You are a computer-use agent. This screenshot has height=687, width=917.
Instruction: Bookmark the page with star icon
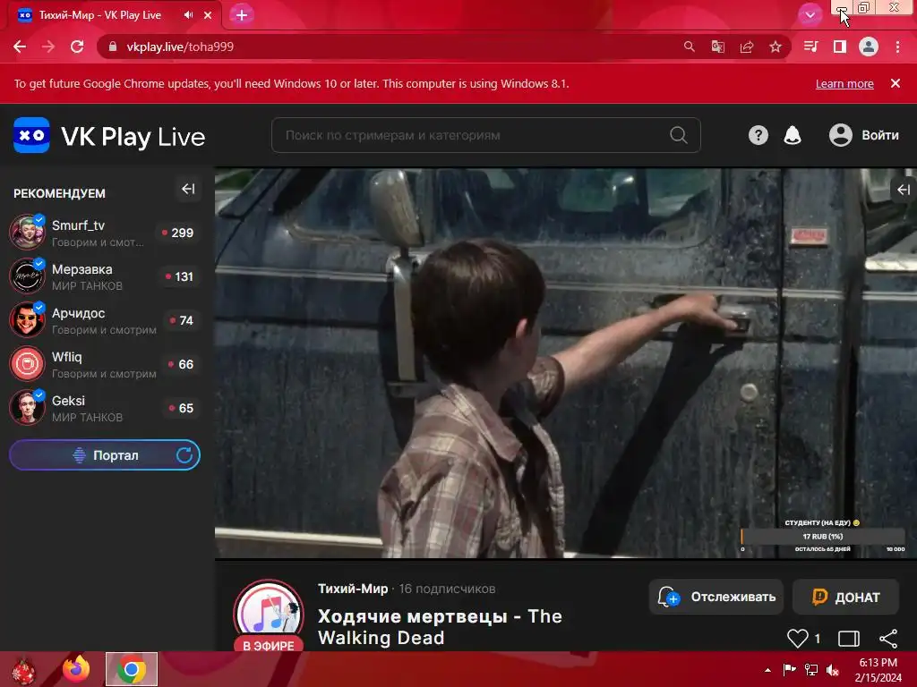tap(776, 47)
